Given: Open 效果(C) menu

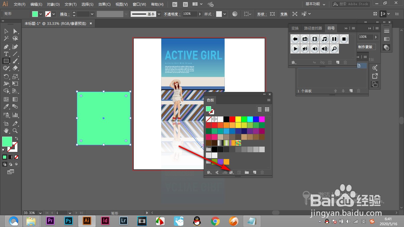Looking at the screenshot, I should 104,4.
